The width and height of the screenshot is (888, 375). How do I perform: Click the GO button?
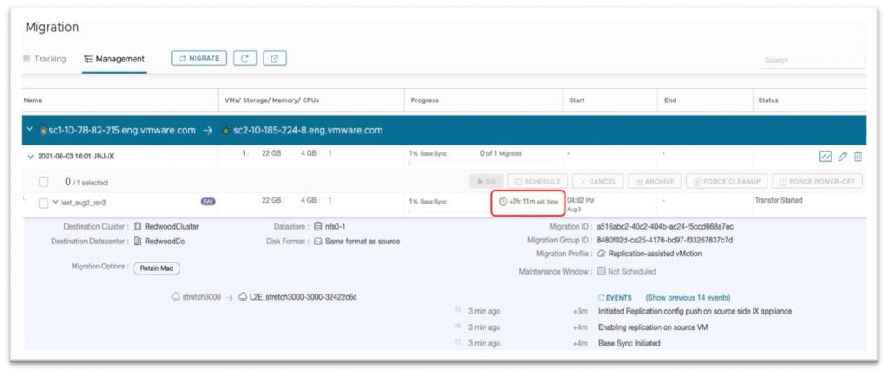point(486,182)
